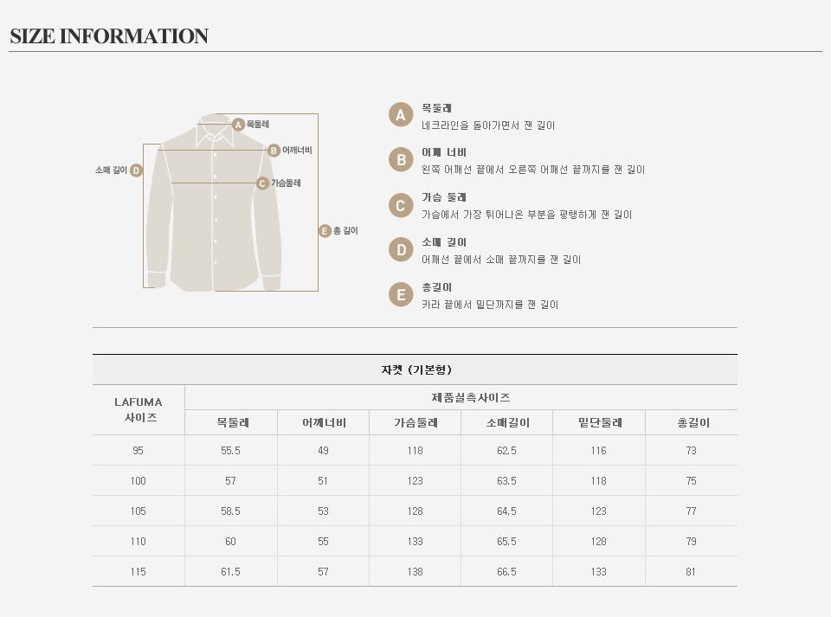Viewport: 831px width, 617px height.
Task: Click the 자켓 (기본형) table title
Action: tap(415, 370)
